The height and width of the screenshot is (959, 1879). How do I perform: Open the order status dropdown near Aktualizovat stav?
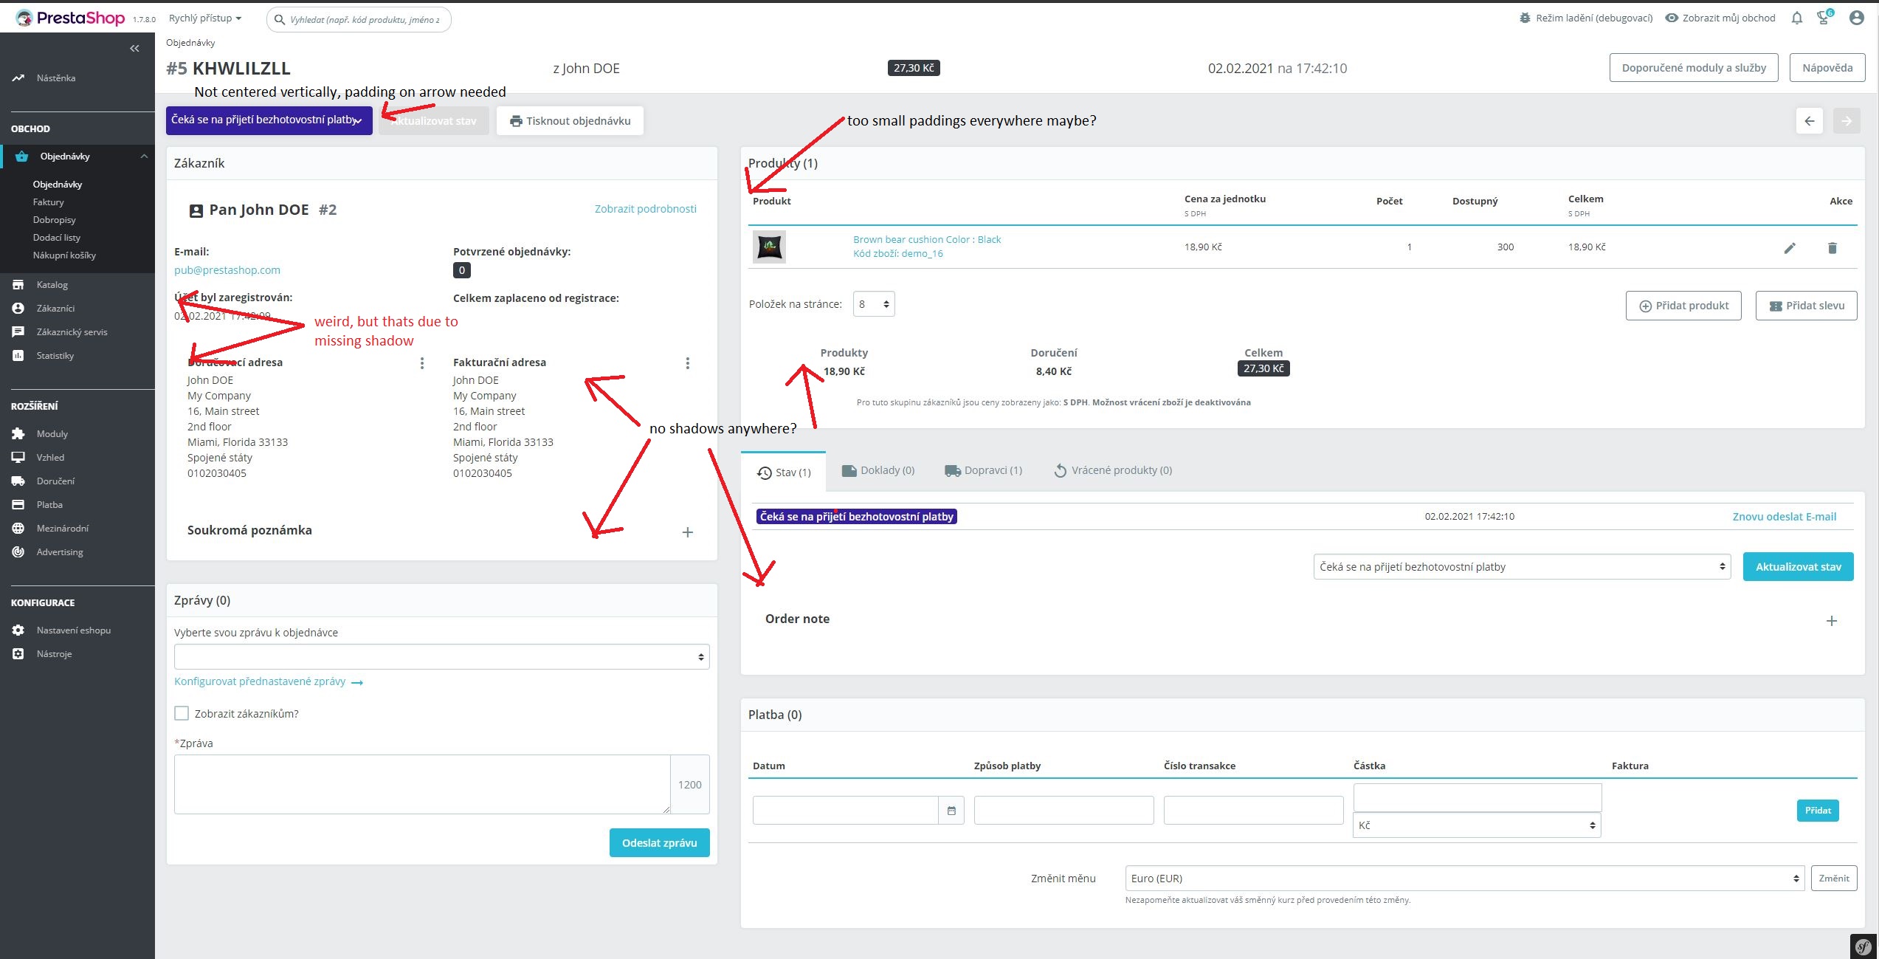tap(1520, 566)
